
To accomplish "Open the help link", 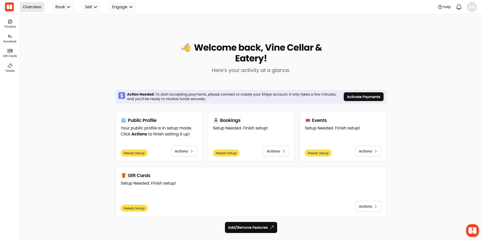I will pos(444,7).
